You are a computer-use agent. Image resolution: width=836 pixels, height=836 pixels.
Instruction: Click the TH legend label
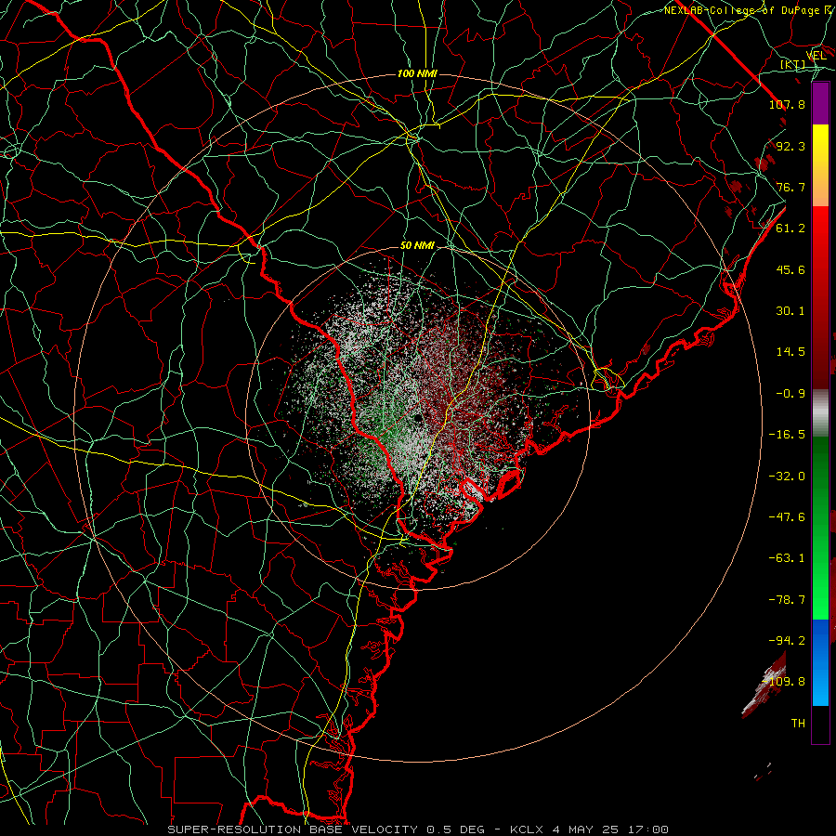pos(798,724)
